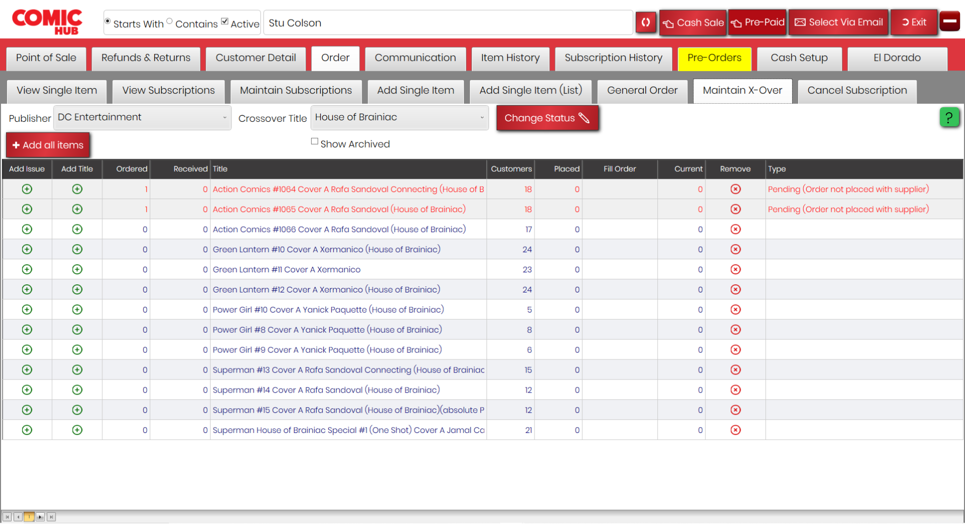965x524 pixels.
Task: Click the dark red minus button
Action: (x=950, y=22)
